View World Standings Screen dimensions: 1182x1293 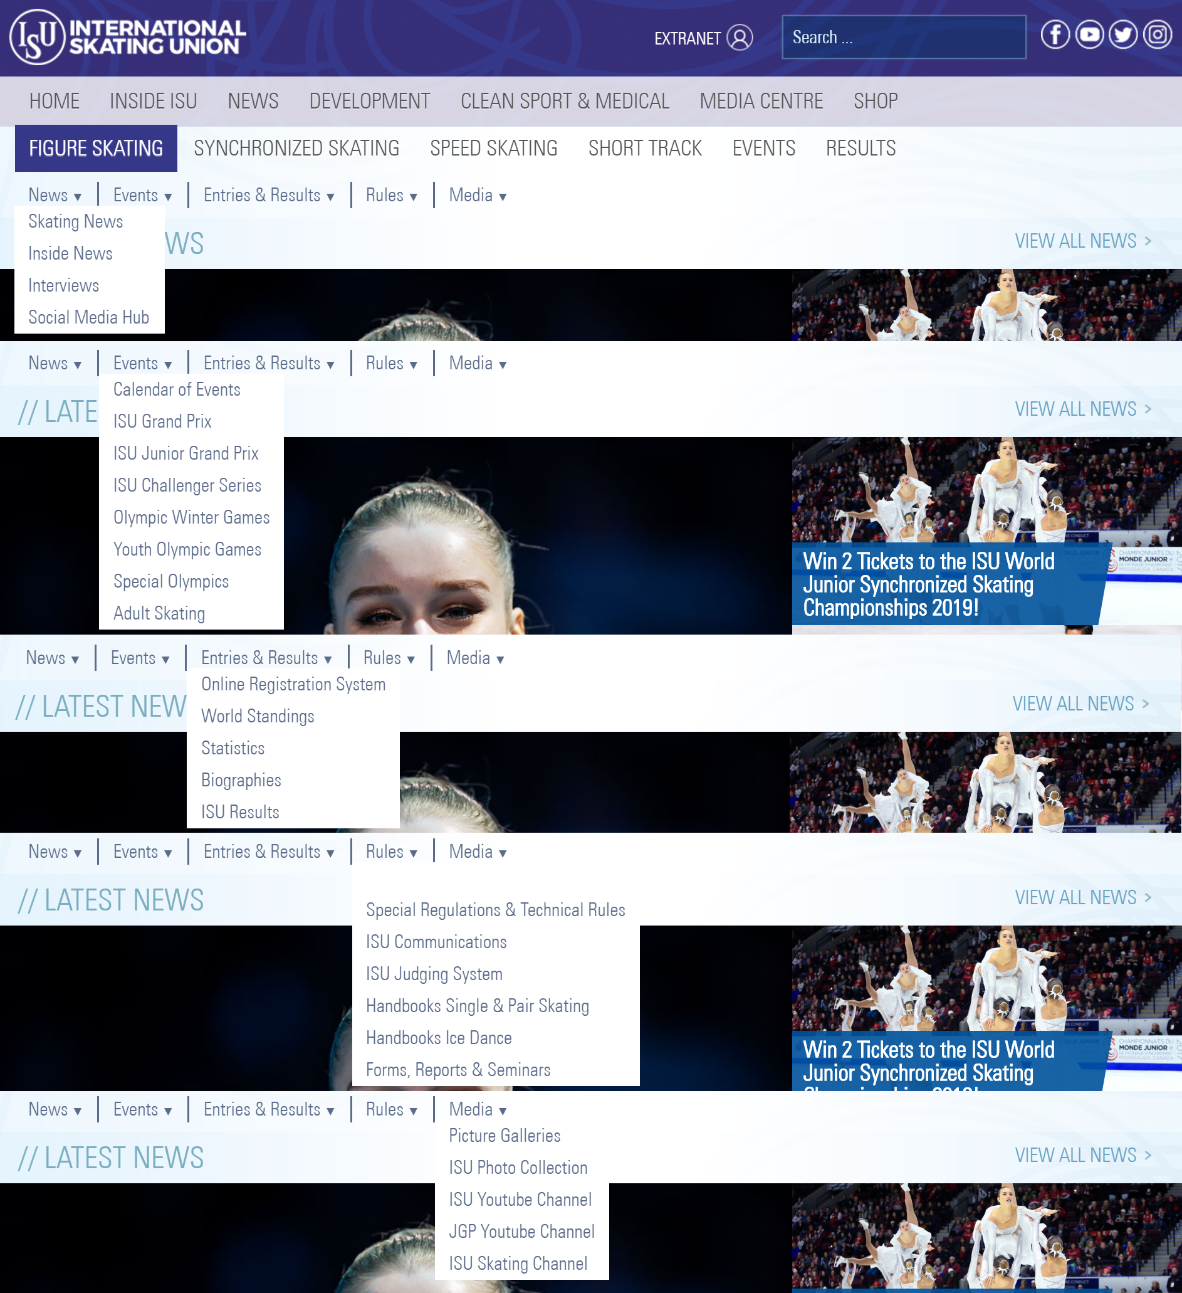(x=258, y=716)
